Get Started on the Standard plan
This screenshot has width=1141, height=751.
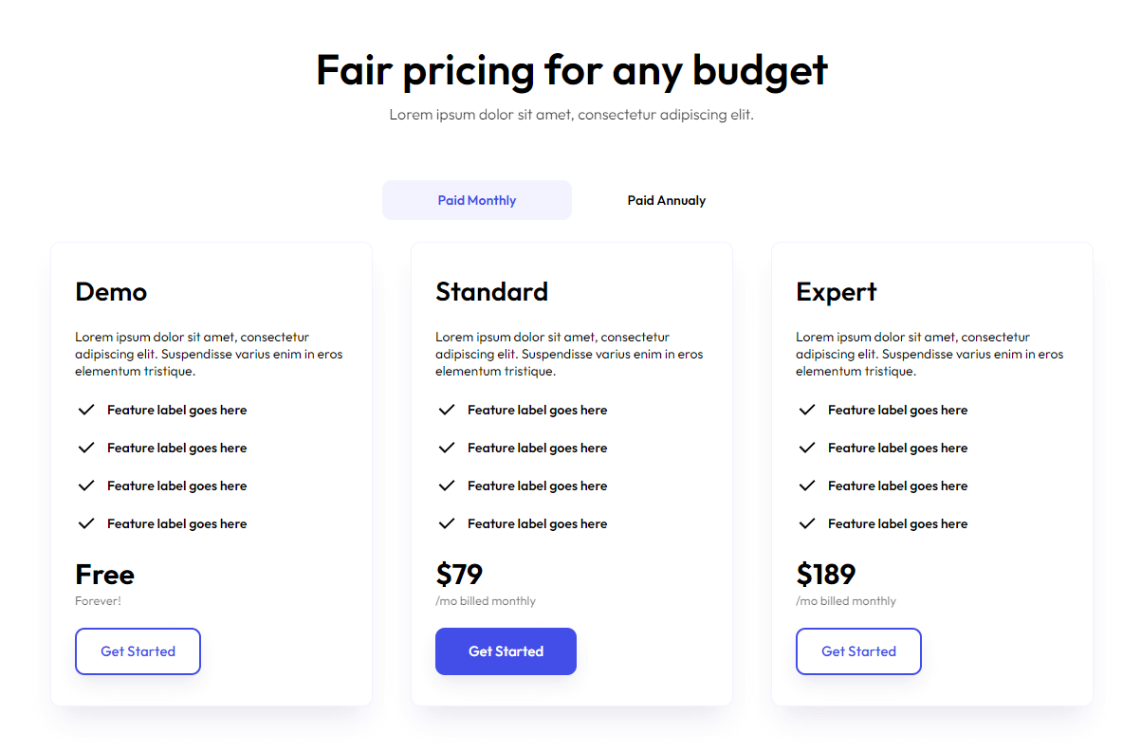[506, 651]
